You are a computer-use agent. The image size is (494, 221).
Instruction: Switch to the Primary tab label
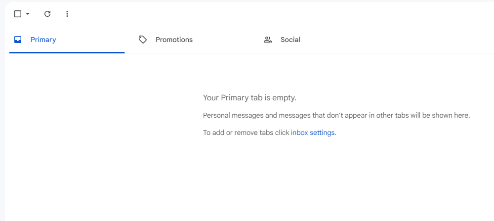[43, 40]
